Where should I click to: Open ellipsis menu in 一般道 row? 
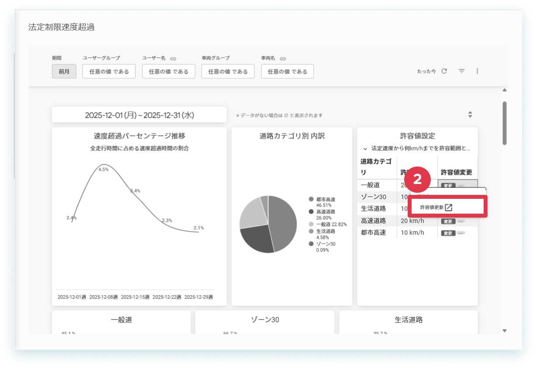(461, 185)
